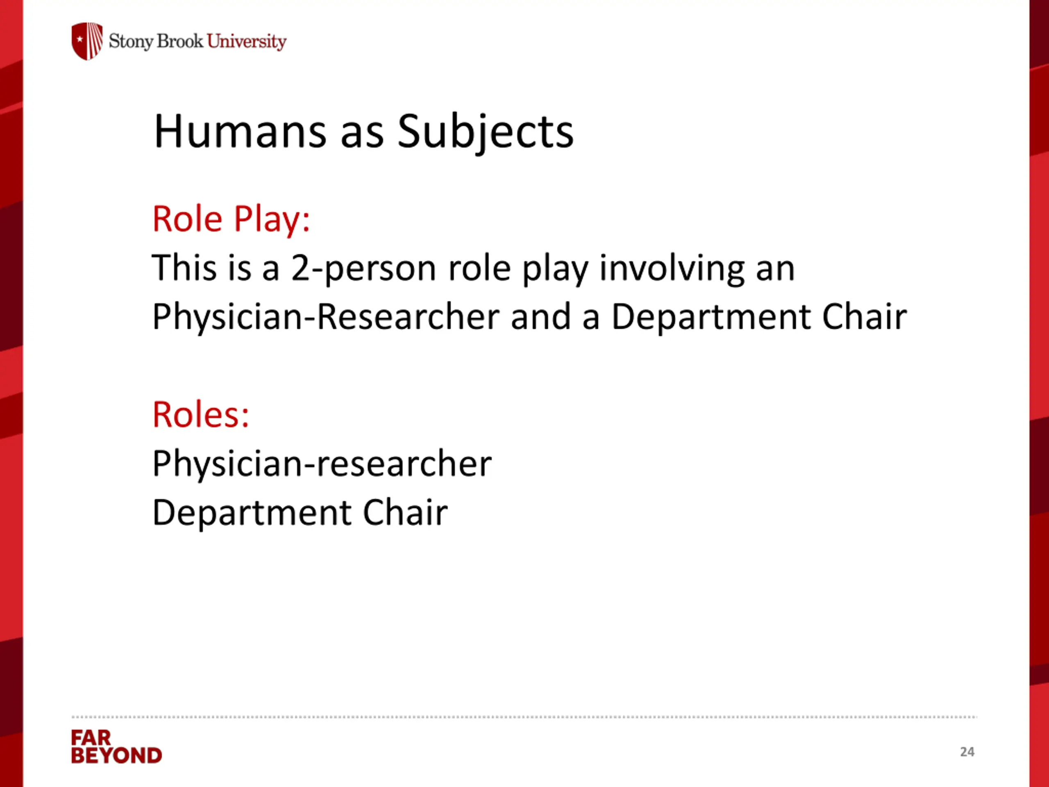Click the red Roles: heading

(x=200, y=415)
